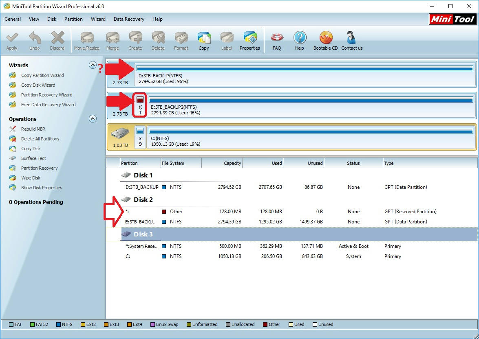Sort by the Type column header

pyautogui.click(x=430, y=163)
